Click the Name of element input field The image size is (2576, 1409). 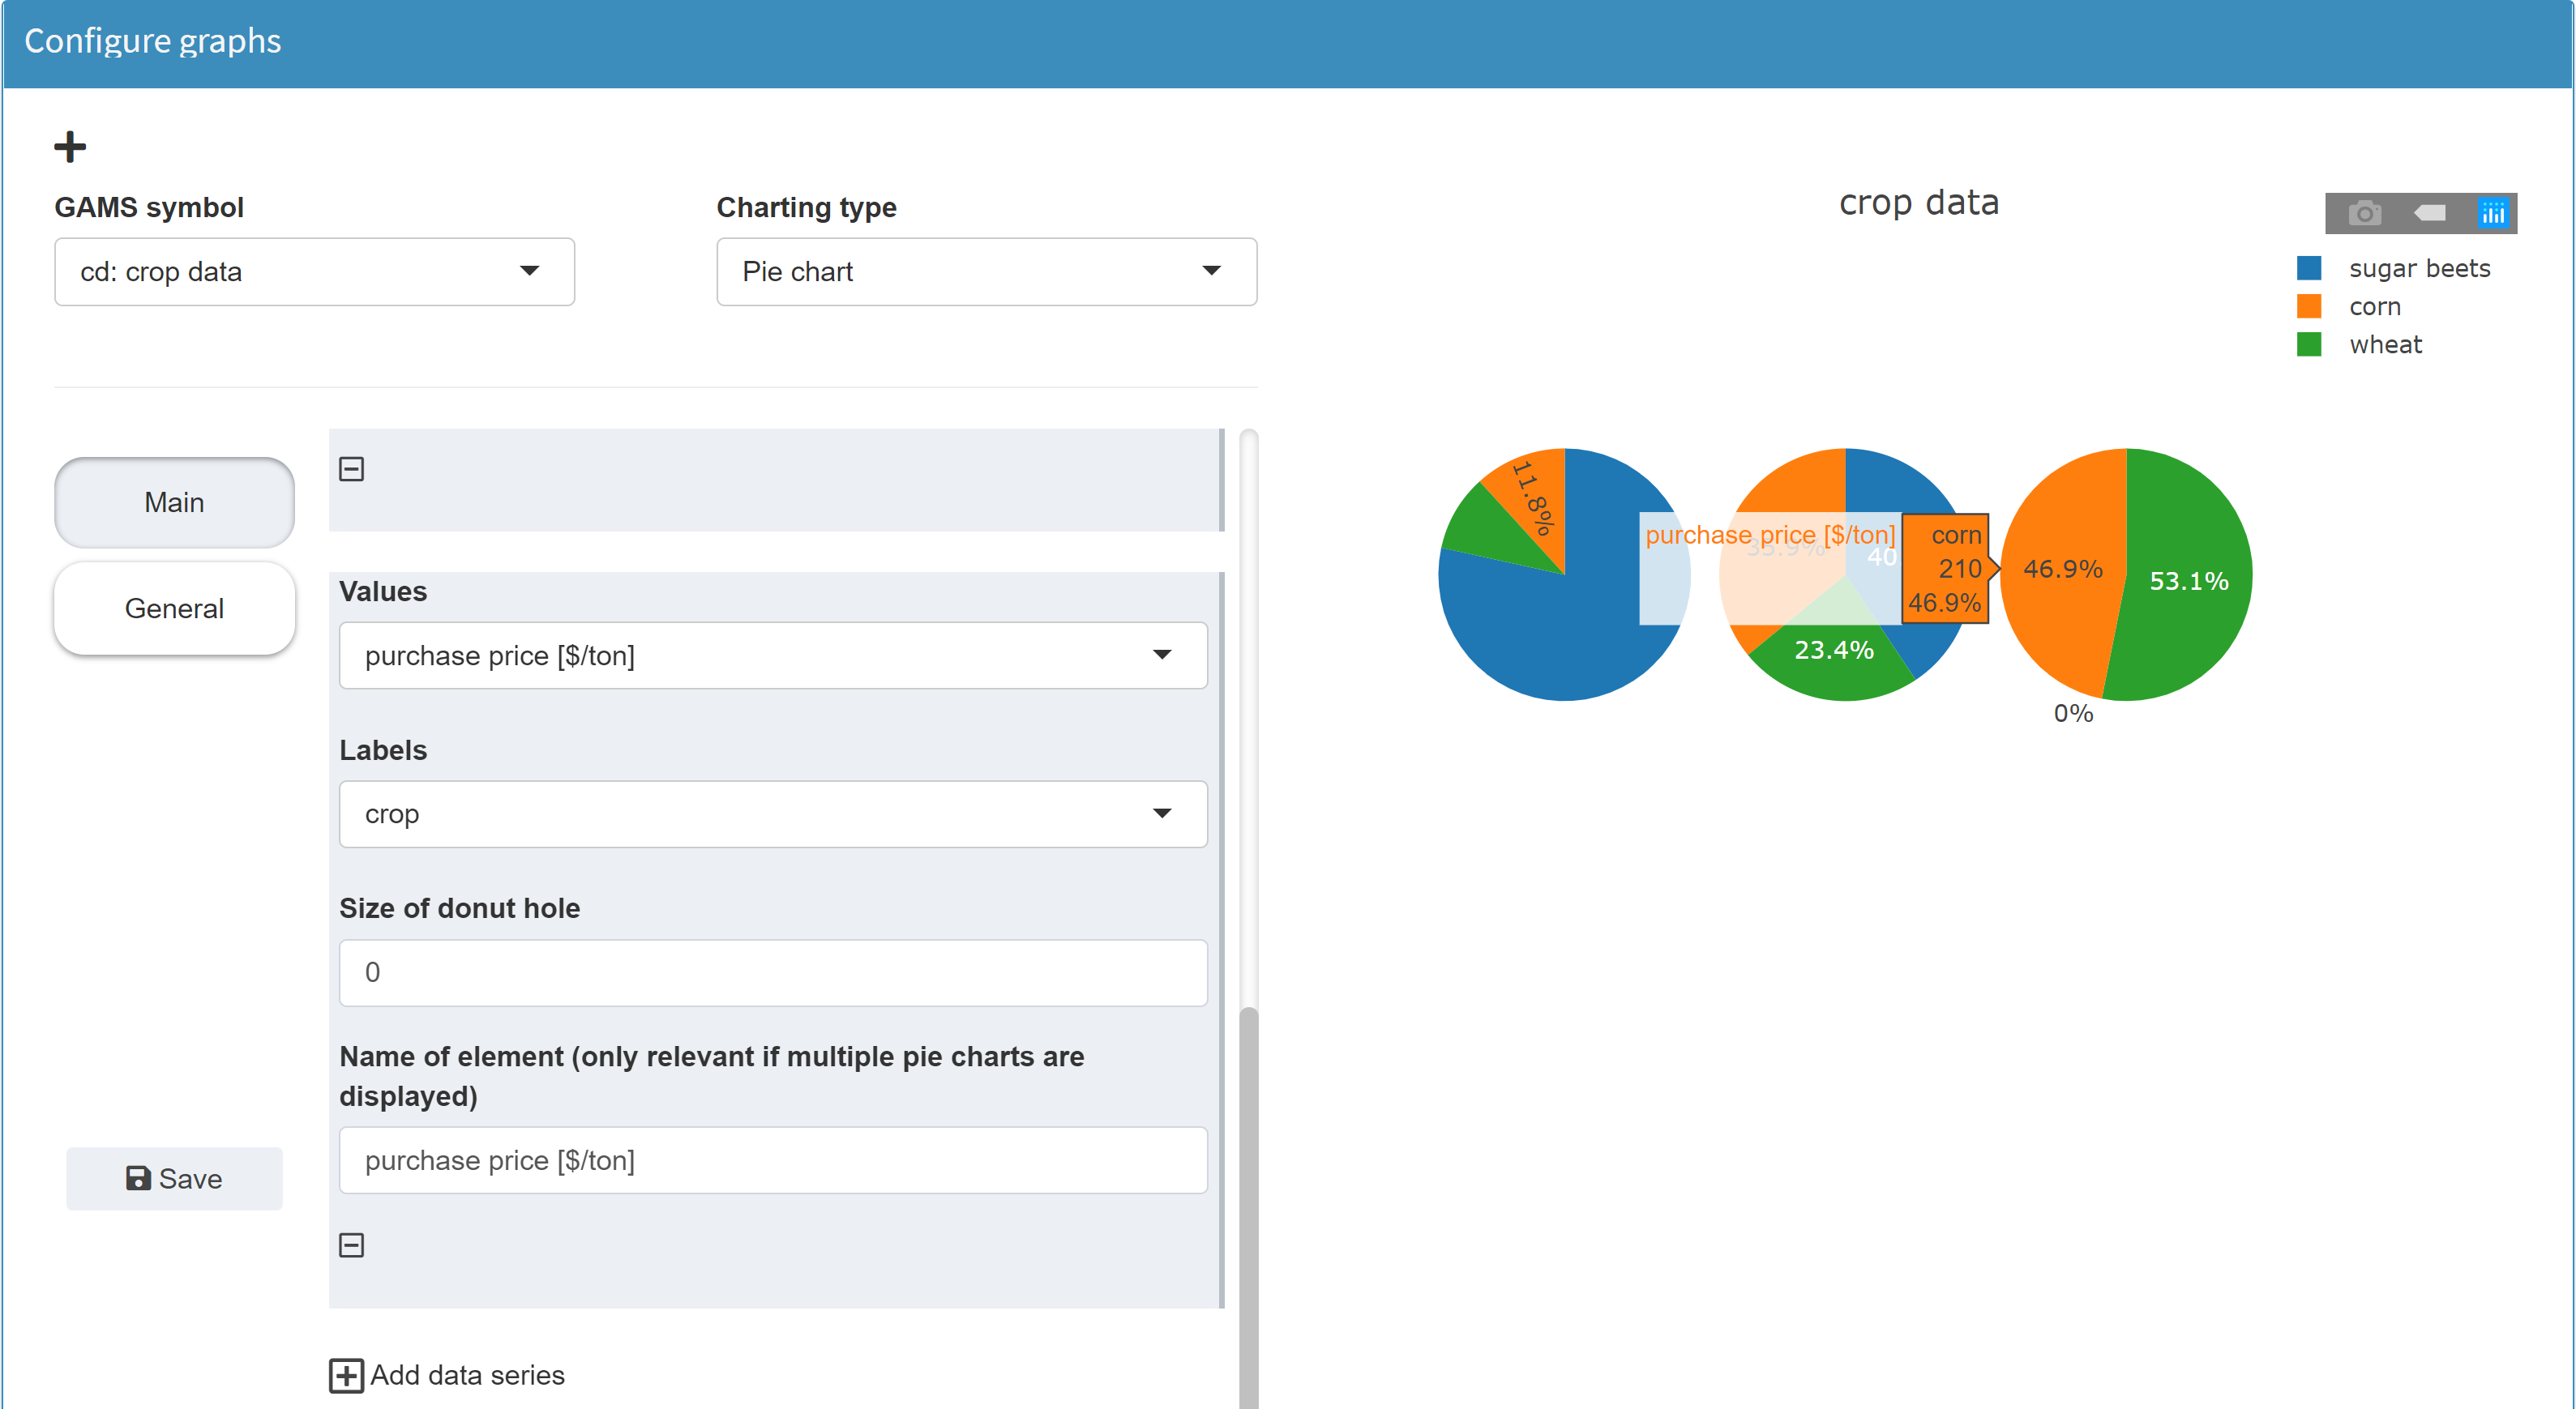(772, 1160)
